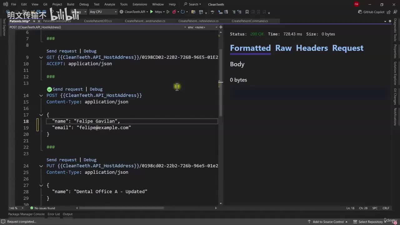Screen dimensions: 400x225
Task: Click the hollow Start Without Debugging arrow
Action: [168, 12]
